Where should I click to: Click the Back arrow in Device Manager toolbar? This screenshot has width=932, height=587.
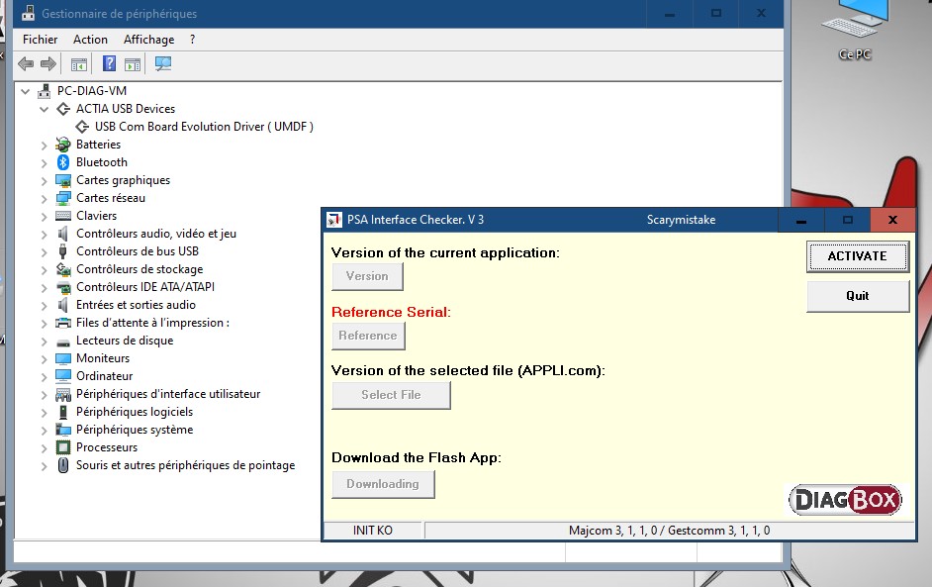pos(26,63)
